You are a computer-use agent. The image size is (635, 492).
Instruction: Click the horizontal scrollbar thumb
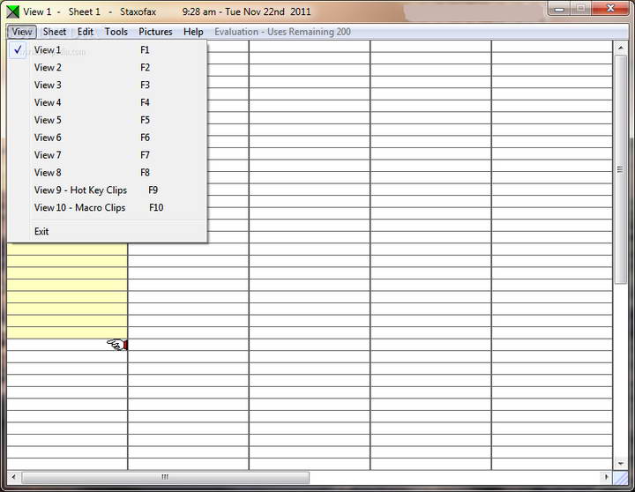[x=165, y=477]
